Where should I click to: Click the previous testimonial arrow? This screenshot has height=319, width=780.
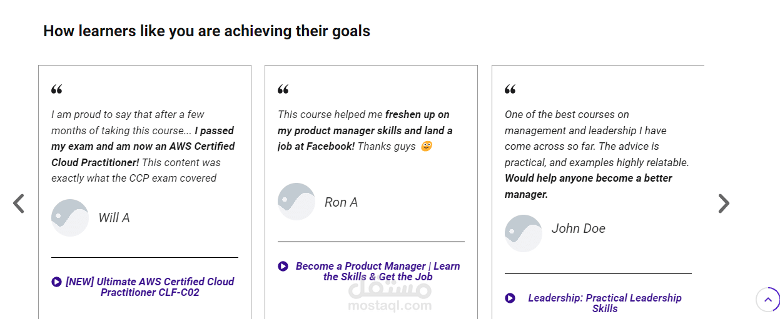coord(19,204)
